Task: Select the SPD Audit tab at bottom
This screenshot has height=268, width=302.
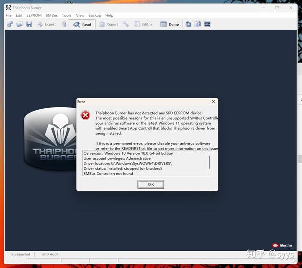Action: 50,254
